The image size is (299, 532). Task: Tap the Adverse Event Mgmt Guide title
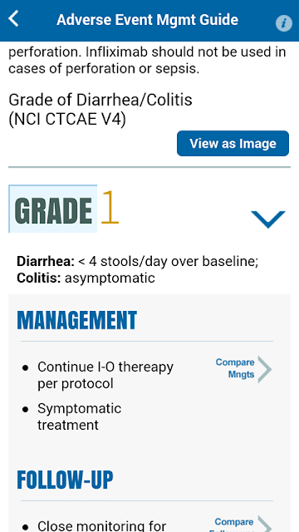coord(148,20)
